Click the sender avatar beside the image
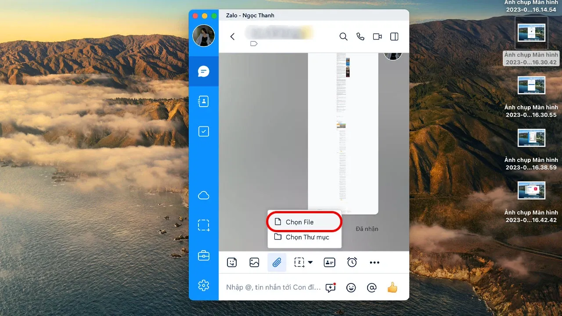The height and width of the screenshot is (316, 562). tap(393, 56)
